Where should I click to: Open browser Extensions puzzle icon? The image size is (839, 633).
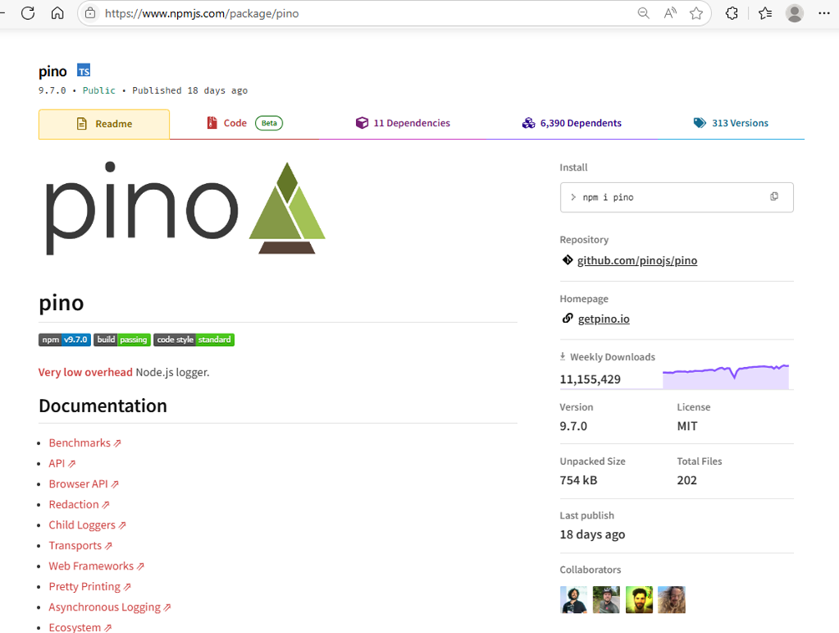pos(731,13)
